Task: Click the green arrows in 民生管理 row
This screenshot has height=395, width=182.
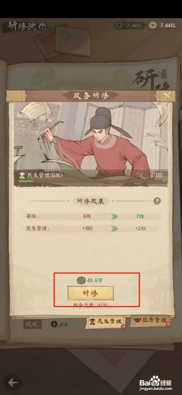Action: click(x=114, y=229)
